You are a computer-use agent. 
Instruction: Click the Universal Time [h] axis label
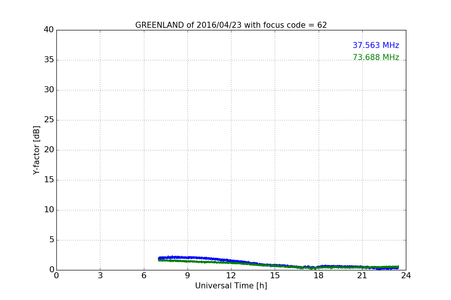(231, 286)
